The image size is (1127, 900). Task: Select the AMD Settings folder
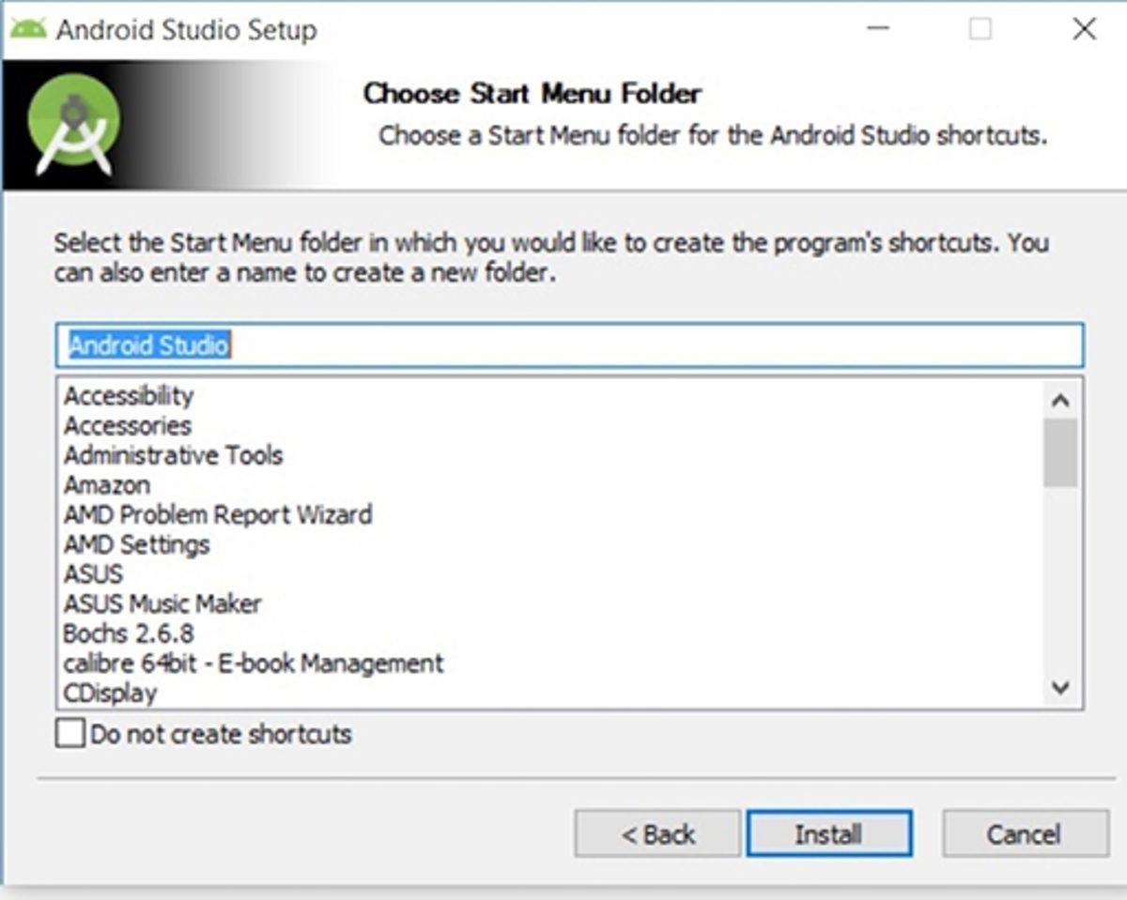pyautogui.click(x=135, y=544)
